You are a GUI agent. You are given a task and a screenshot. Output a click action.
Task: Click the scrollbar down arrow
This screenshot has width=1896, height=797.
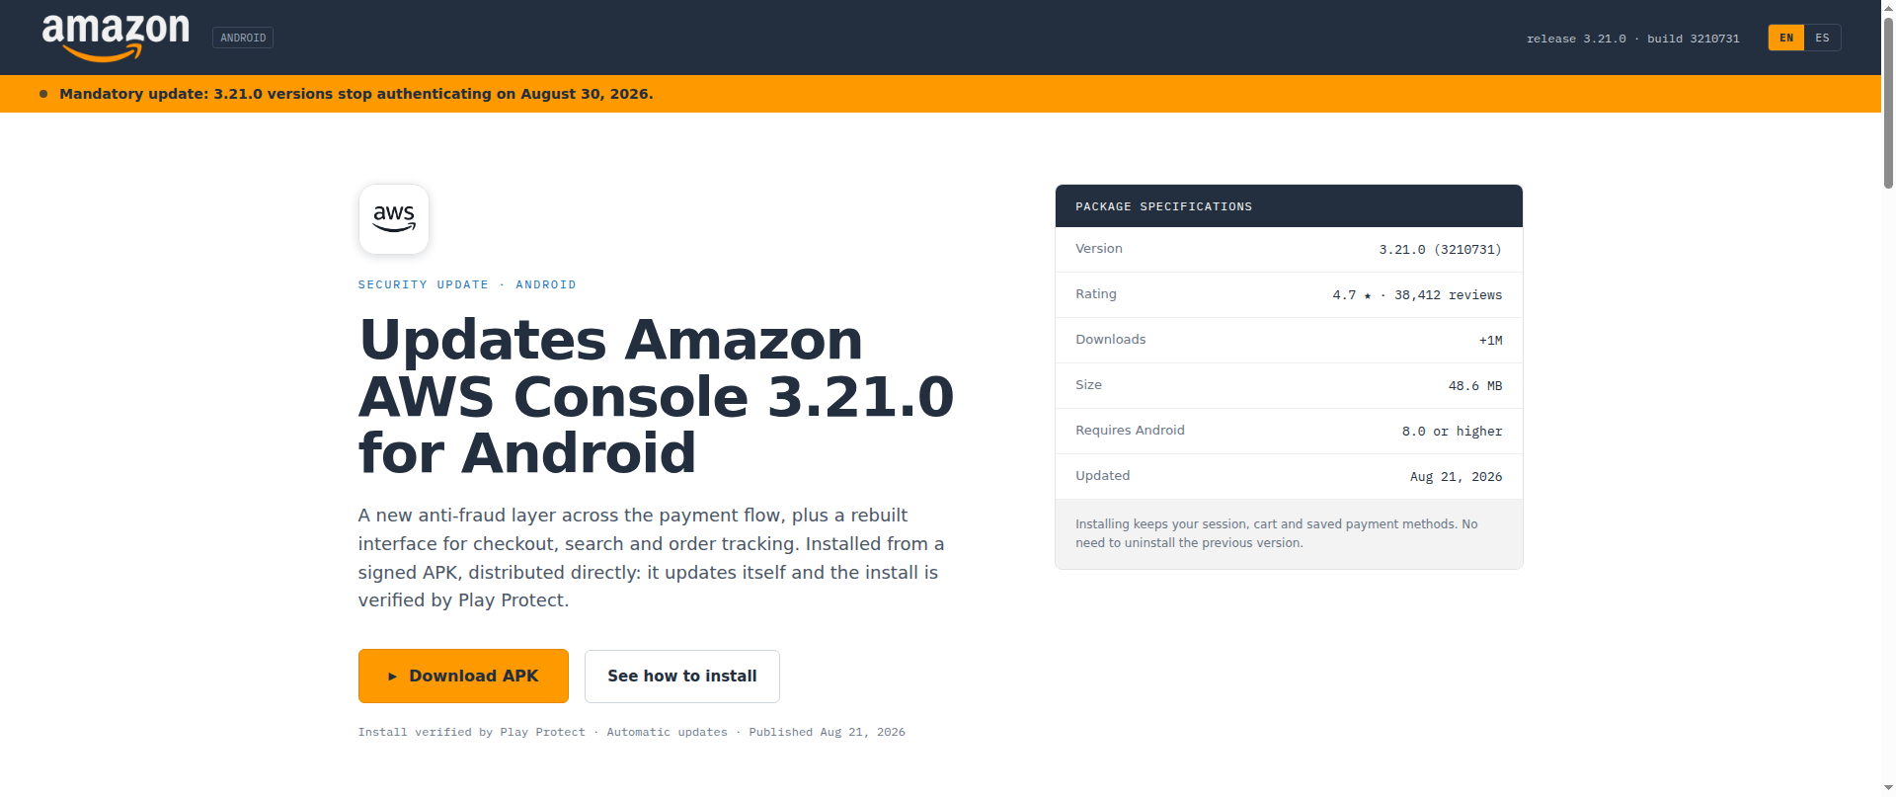pos(1888,788)
